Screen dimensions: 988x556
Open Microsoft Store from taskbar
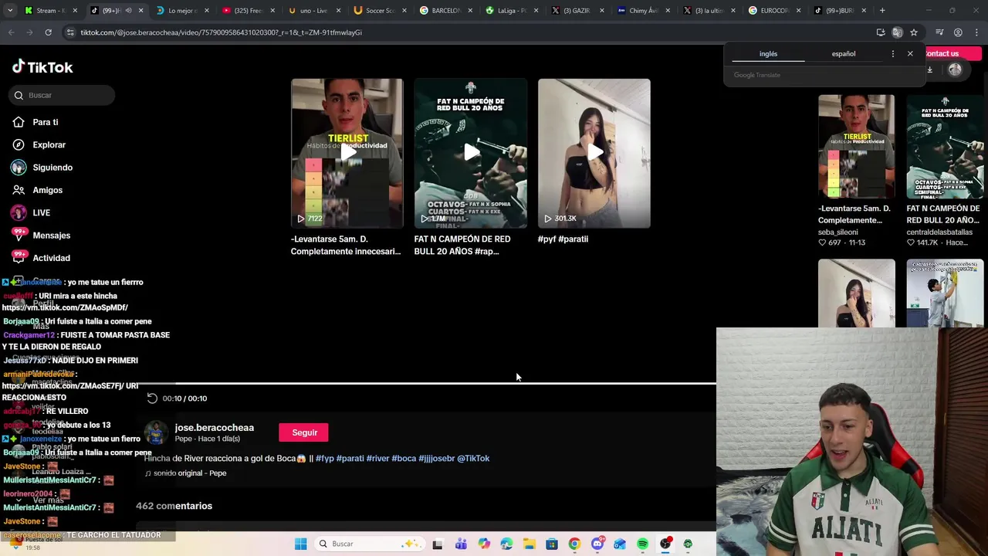tap(551, 544)
